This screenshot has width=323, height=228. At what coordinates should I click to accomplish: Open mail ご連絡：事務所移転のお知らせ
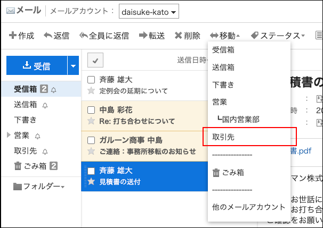(x=148, y=151)
